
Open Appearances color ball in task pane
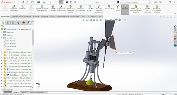(x=175, y=39)
